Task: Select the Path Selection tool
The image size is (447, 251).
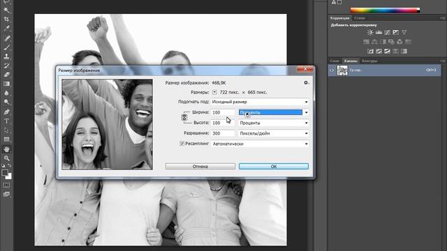Action: pos(6,130)
